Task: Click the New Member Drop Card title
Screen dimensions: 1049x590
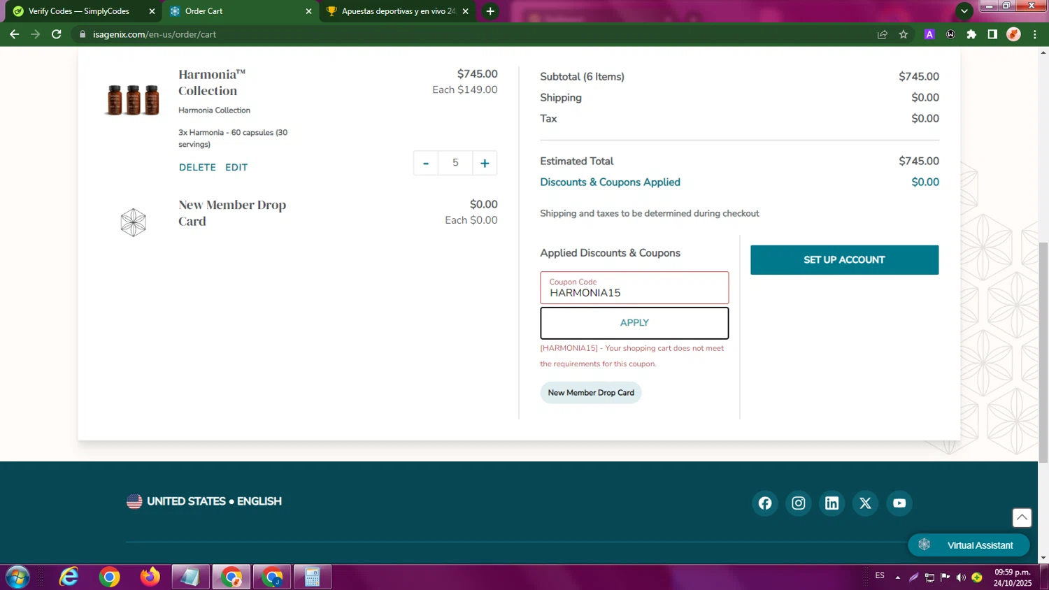Action: 232,213
